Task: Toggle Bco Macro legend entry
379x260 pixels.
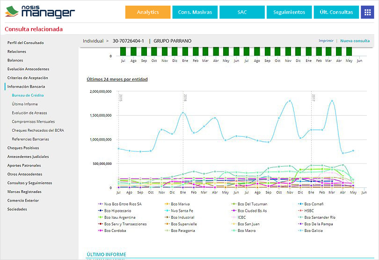Action: click(243, 230)
